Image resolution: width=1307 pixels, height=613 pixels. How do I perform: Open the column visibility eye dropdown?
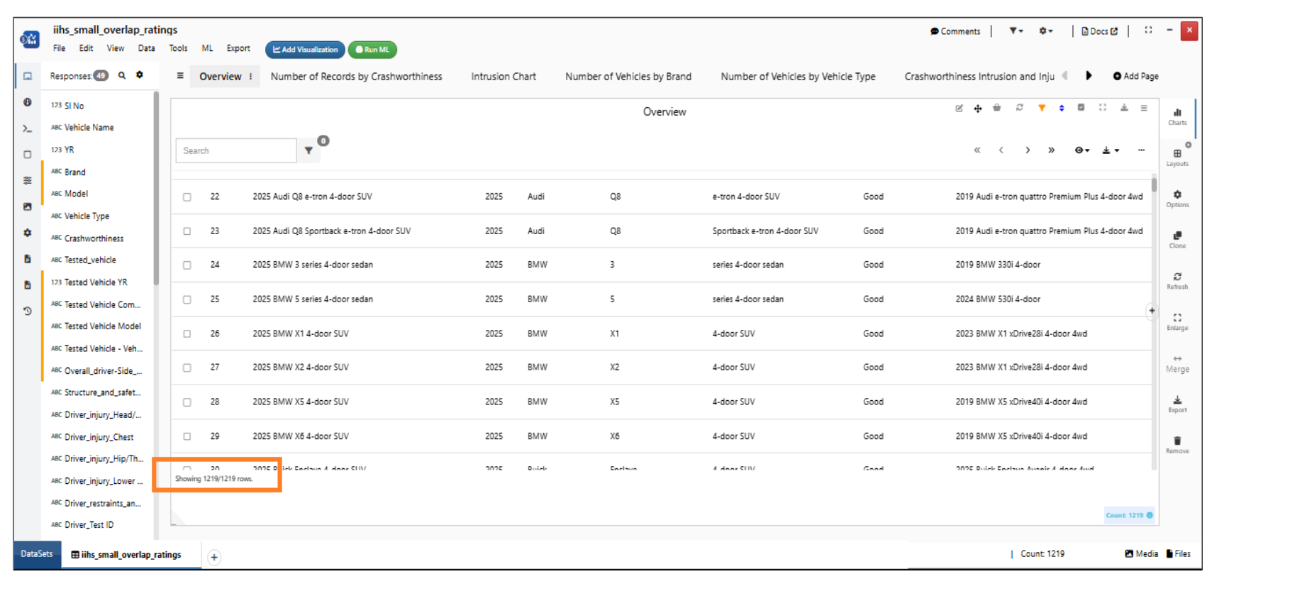pos(1081,150)
